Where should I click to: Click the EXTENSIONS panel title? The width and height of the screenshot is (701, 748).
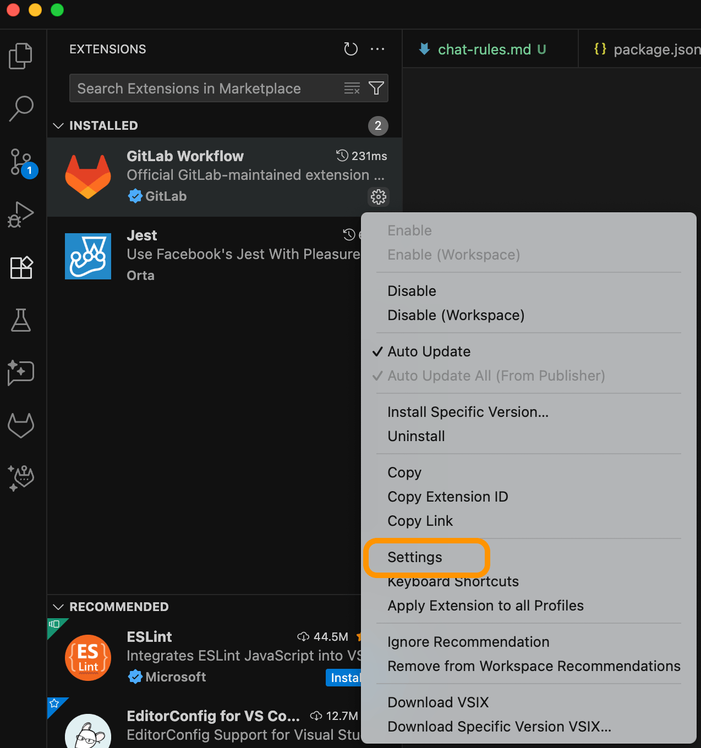(x=108, y=49)
